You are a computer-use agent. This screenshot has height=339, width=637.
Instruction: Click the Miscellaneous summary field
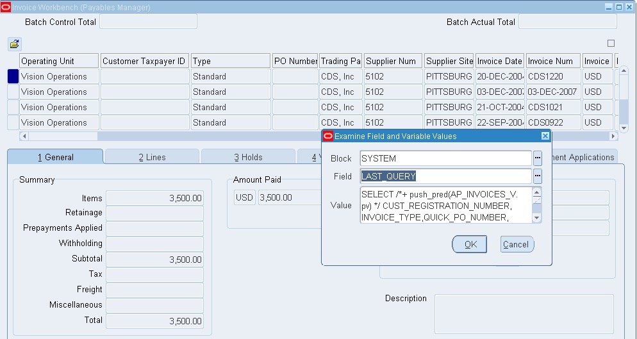(154, 306)
